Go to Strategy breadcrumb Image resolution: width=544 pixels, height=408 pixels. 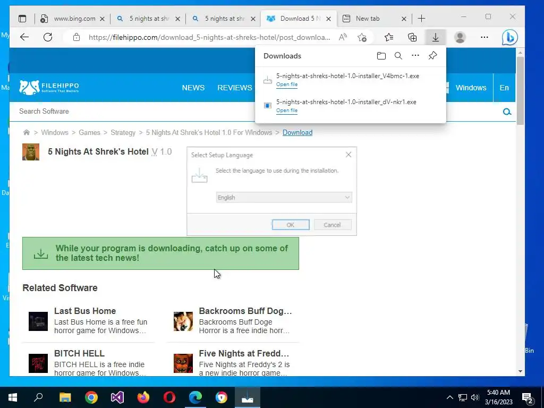coord(123,132)
